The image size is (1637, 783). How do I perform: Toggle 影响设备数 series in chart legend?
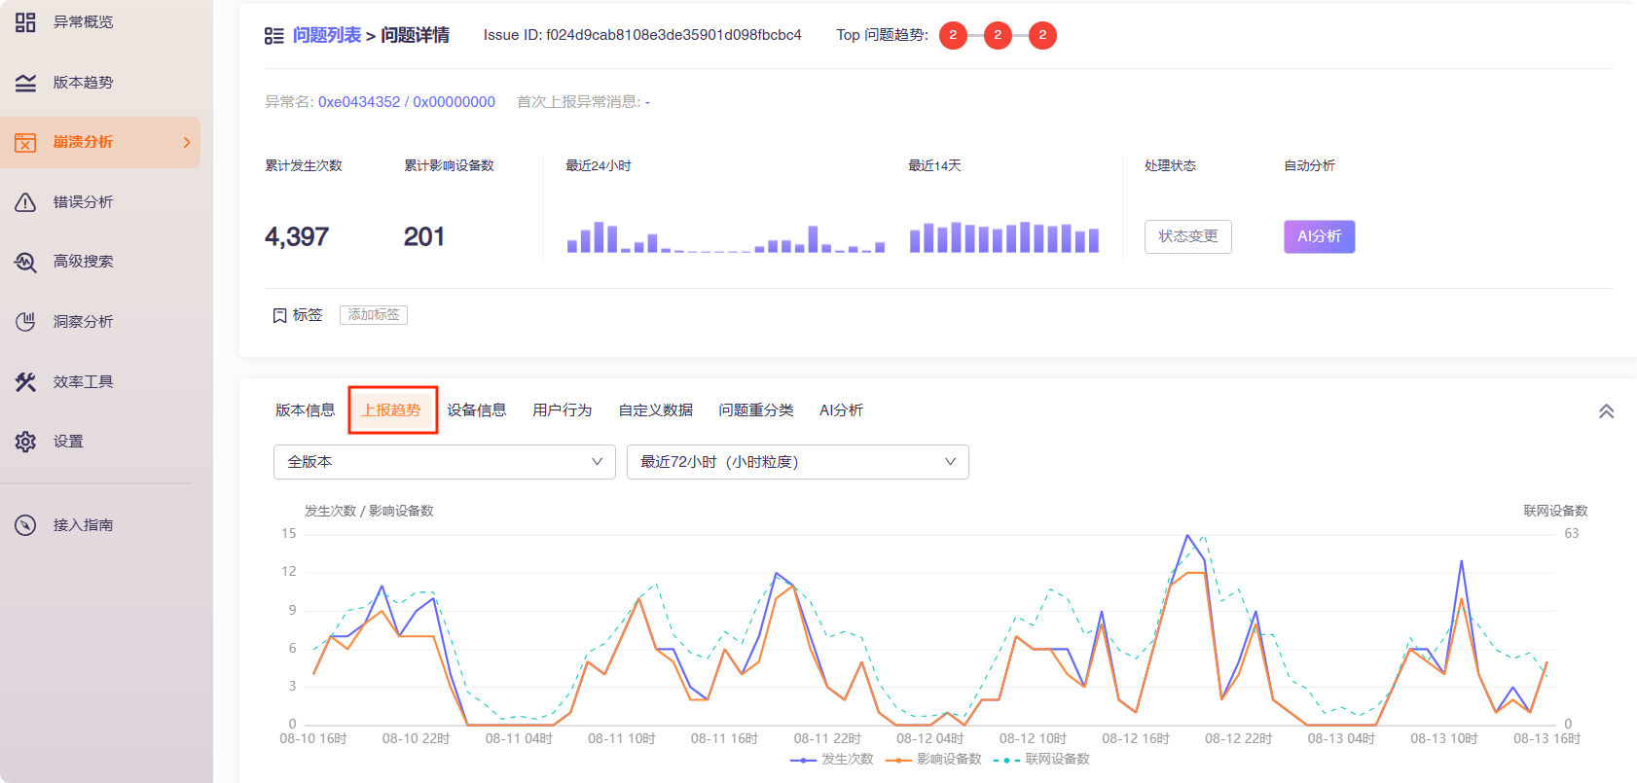[933, 760]
